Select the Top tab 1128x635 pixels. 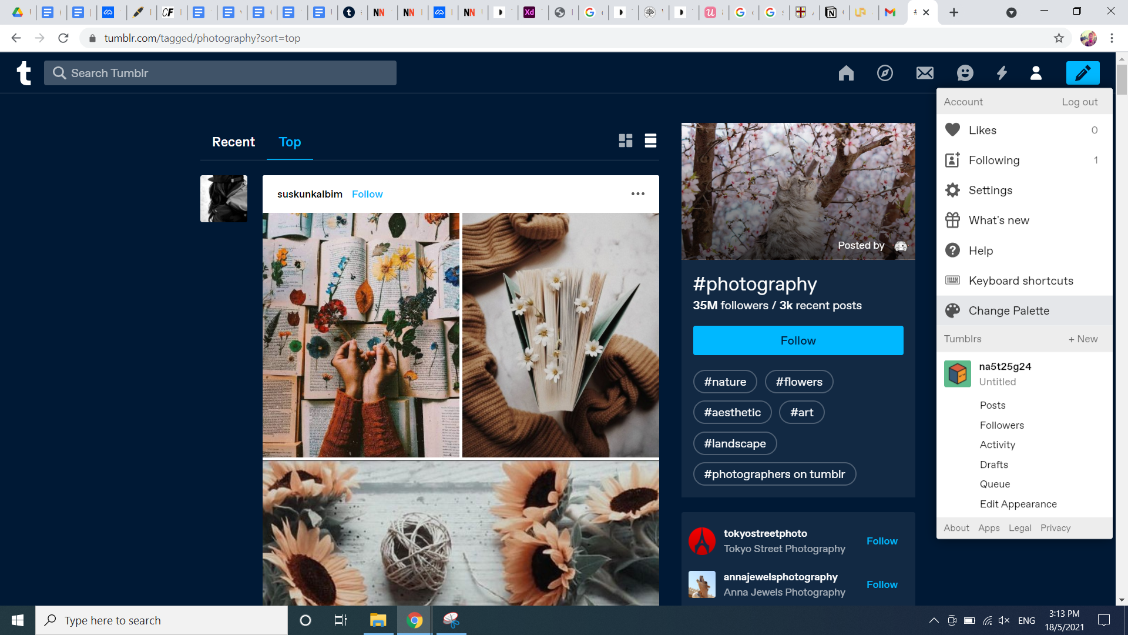(290, 141)
